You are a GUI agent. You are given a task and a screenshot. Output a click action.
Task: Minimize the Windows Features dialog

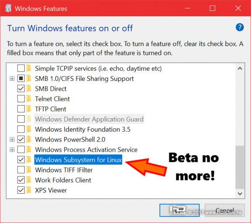coord(187,8)
